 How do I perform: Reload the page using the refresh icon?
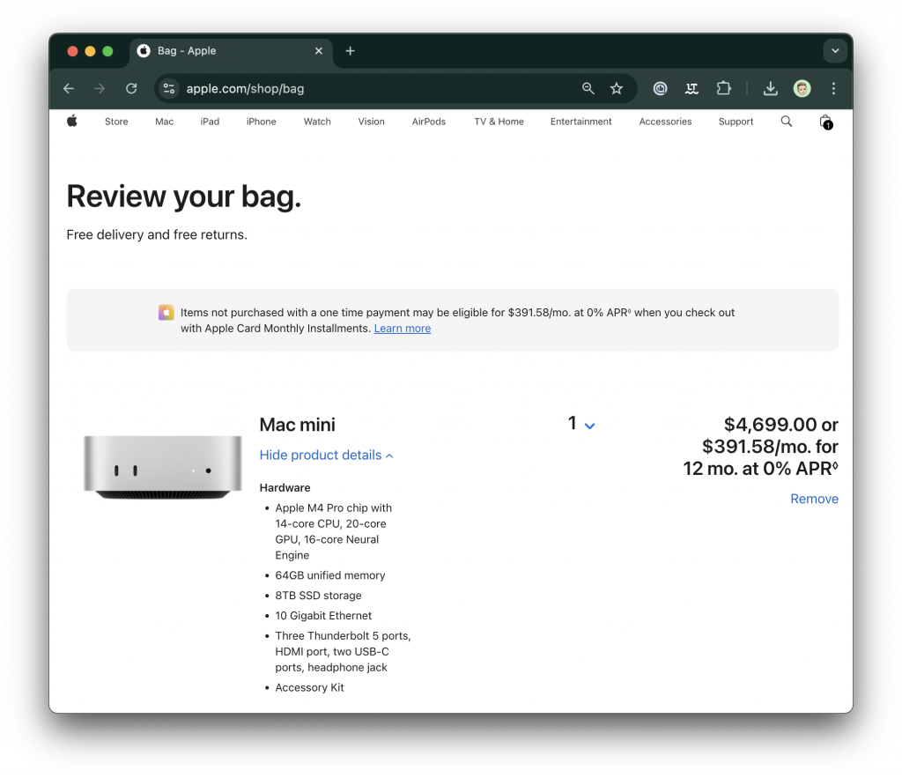click(x=130, y=88)
